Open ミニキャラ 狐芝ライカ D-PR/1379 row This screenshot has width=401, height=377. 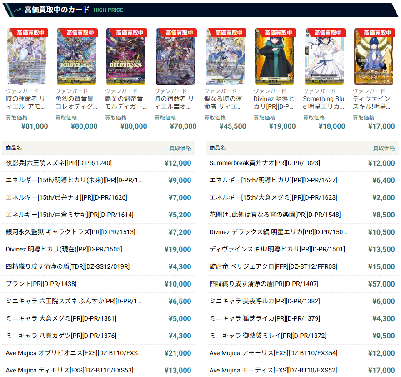point(302,318)
